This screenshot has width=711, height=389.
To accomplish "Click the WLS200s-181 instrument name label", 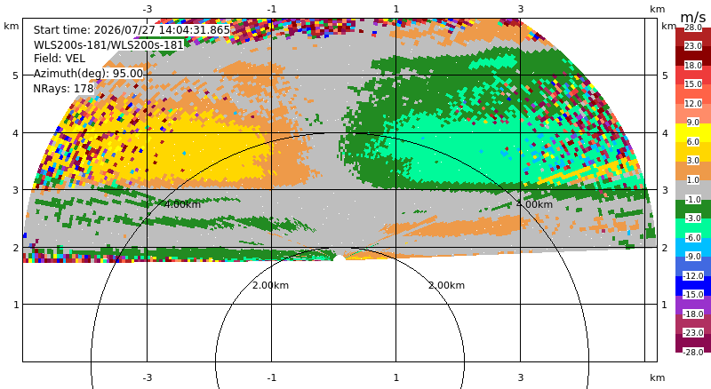I will point(108,45).
